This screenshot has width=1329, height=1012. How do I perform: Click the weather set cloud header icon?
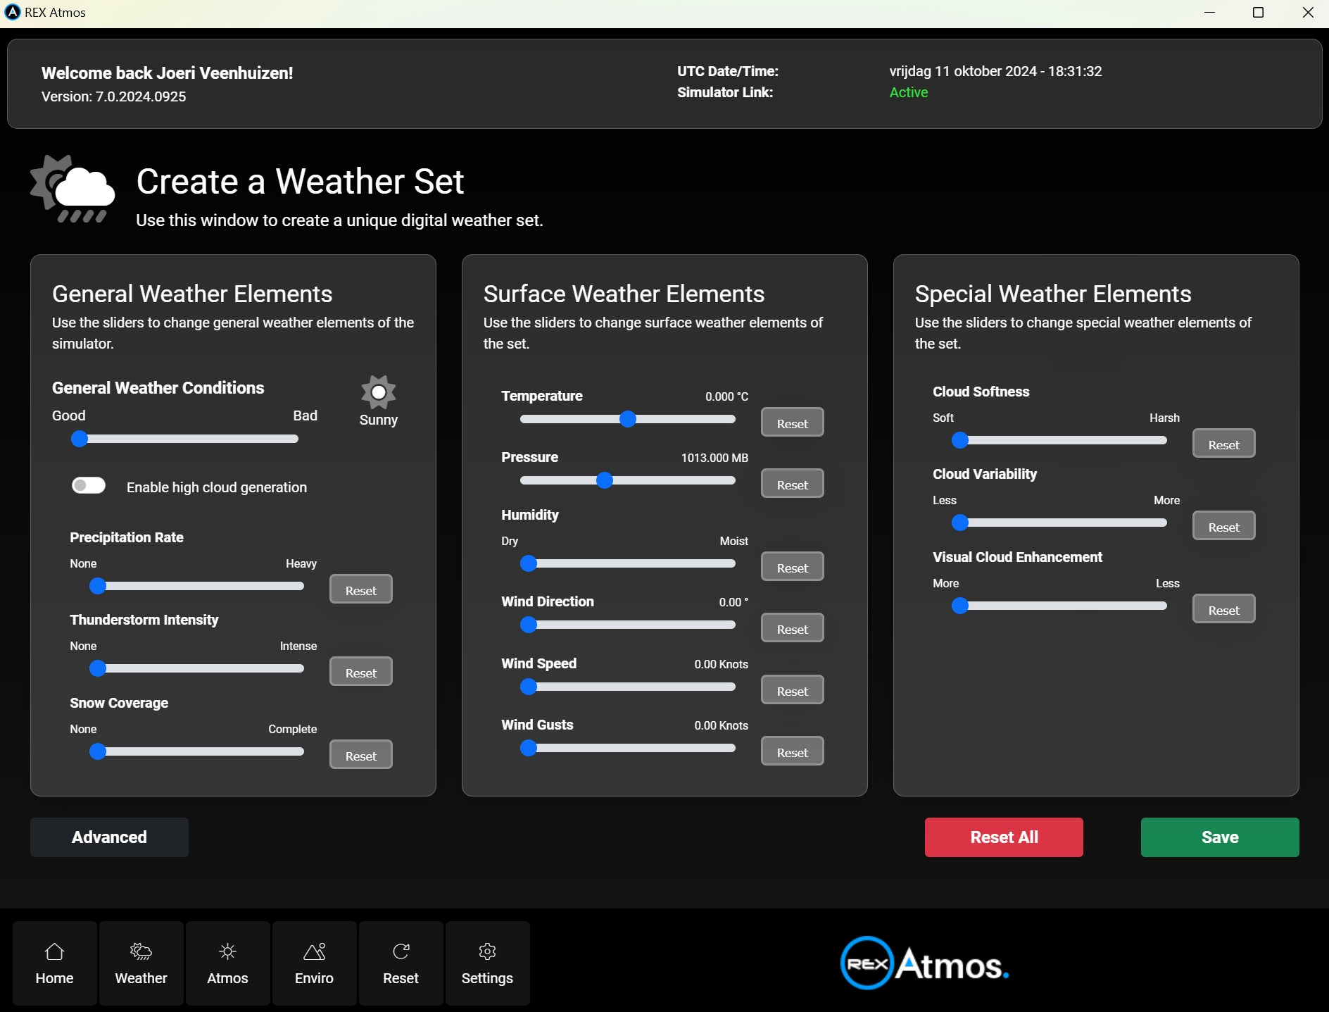(x=73, y=189)
